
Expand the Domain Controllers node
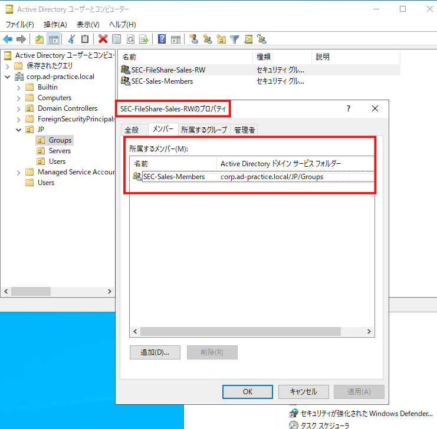point(19,109)
